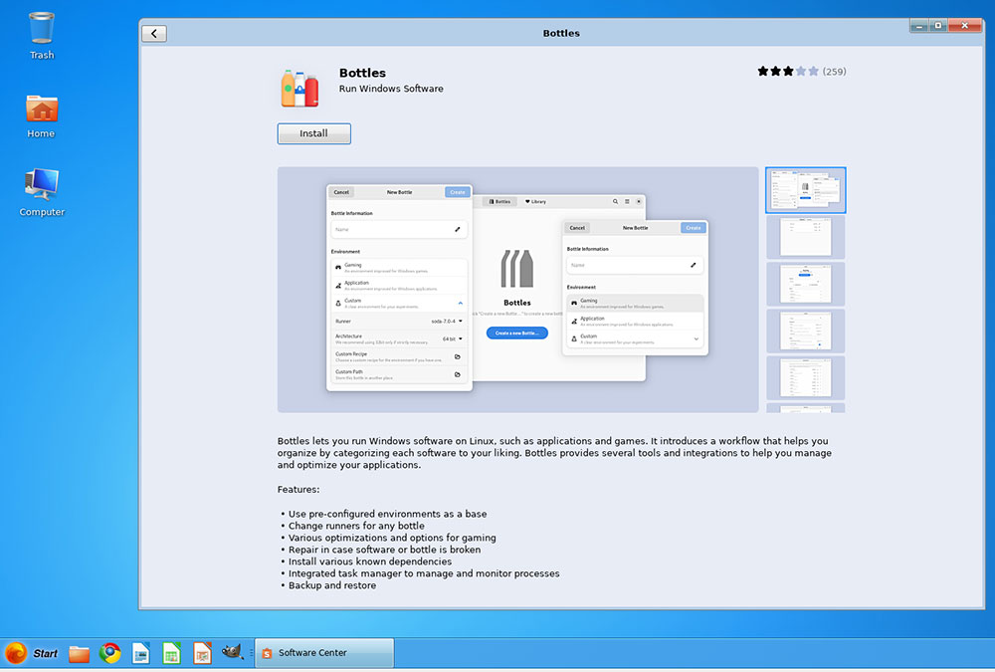
Task: Open LibreOffice Calc from the taskbar
Action: coord(171,653)
